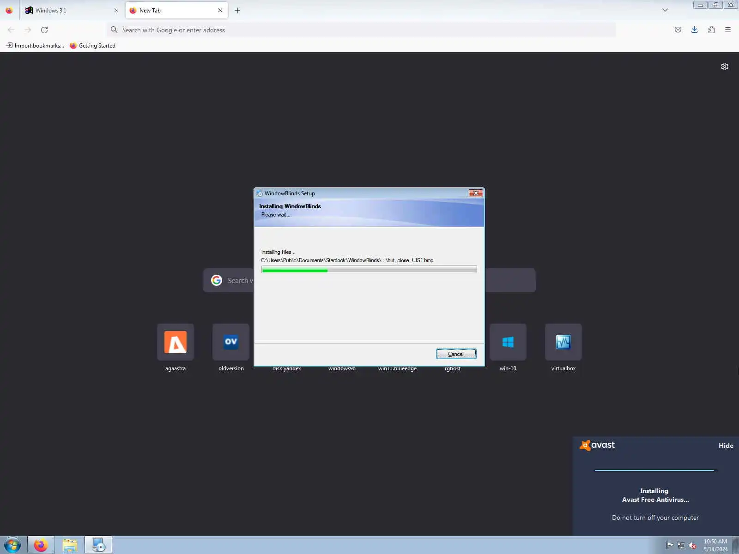Open the Pocket save icon
Viewport: 739px width, 554px height.
678,30
